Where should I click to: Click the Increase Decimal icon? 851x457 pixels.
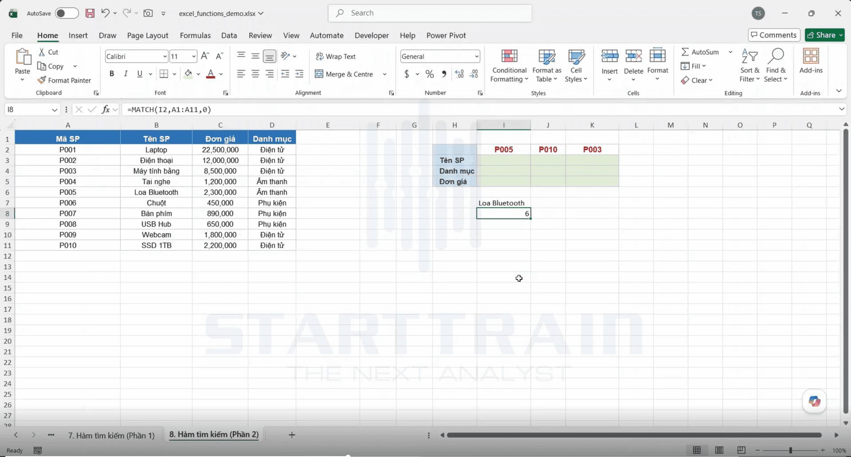point(459,74)
